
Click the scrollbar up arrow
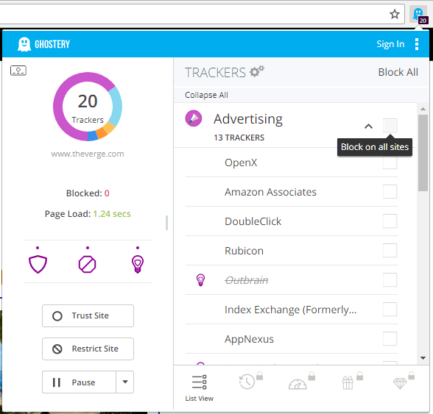[423, 109]
